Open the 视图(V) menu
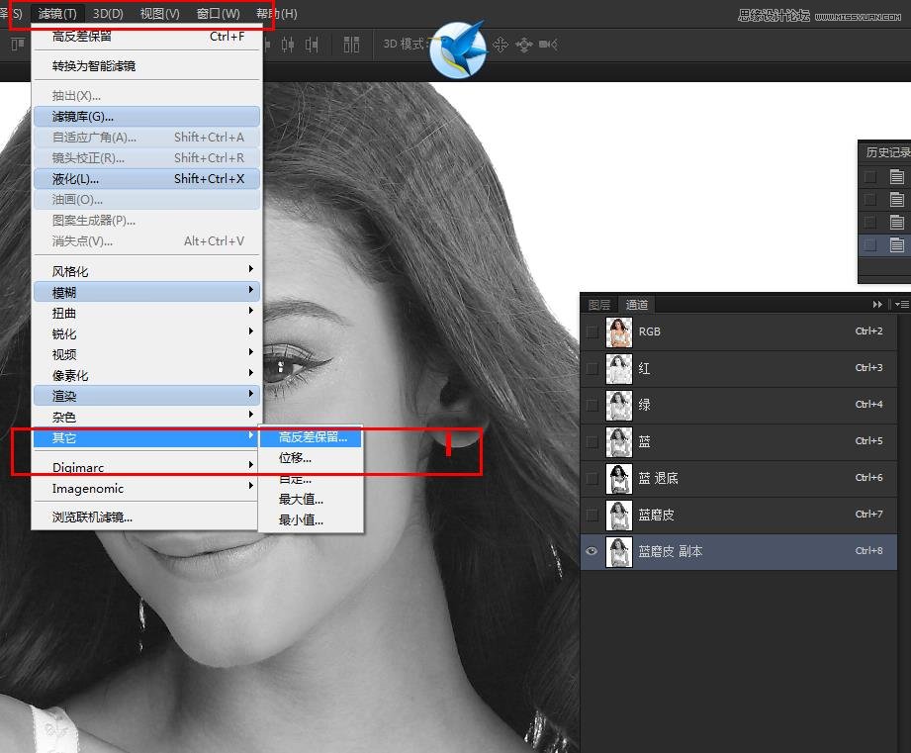The height and width of the screenshot is (753, 911). 160,14
